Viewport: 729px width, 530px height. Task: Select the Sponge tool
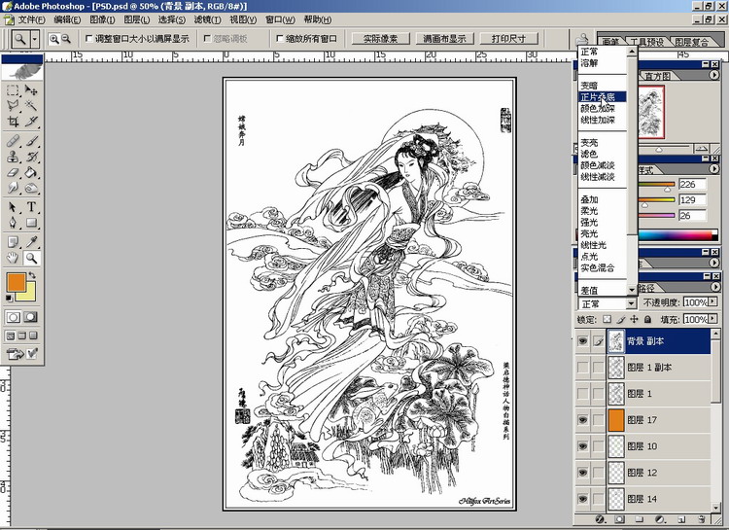pos(31,188)
